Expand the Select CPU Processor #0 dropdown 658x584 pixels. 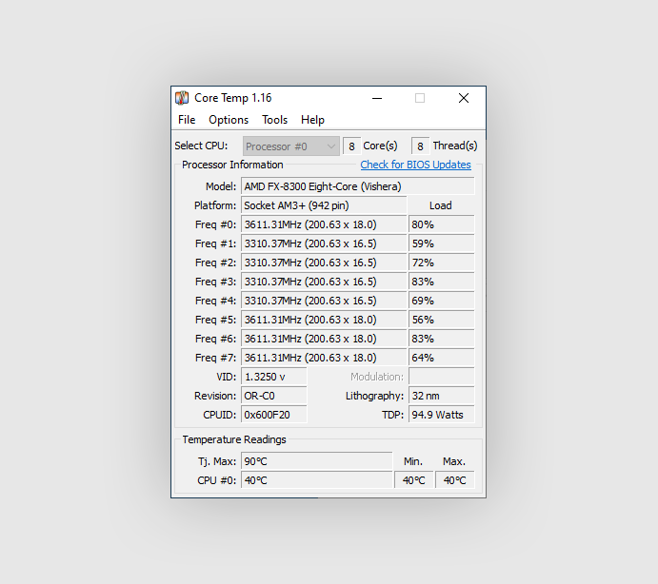pyautogui.click(x=290, y=146)
